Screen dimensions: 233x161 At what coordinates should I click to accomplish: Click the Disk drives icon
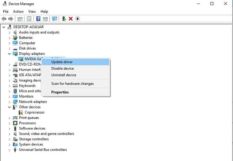coord(15,49)
